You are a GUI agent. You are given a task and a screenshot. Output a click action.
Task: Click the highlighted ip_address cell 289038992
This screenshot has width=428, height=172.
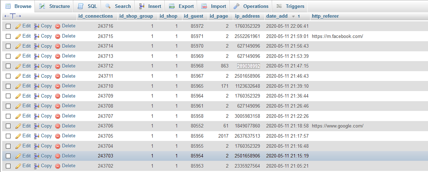point(248,66)
